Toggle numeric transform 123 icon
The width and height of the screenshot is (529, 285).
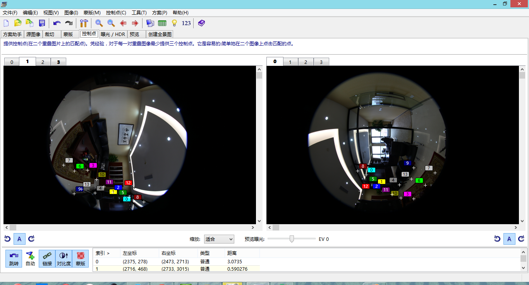(x=186, y=23)
